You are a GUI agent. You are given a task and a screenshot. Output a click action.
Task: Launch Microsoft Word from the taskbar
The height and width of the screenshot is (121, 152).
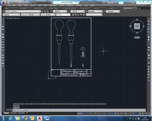(47, 118)
